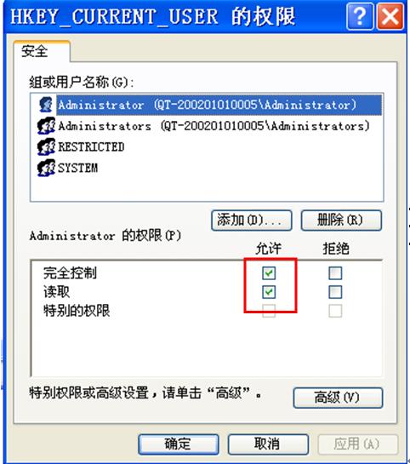Screen dimensions: 410x464
Task: Select the Administrators entry in user list
Action: click(214, 126)
